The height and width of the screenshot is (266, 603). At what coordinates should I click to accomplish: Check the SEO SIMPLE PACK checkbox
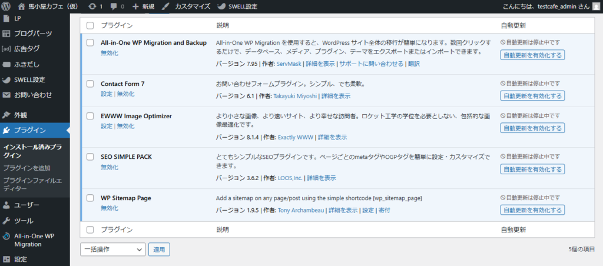(90, 157)
